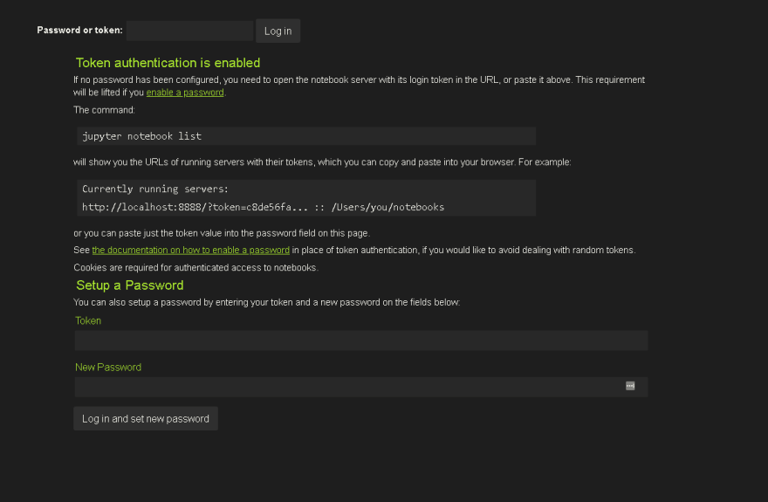Screen dimensions: 768x502
Task: Click the example localhost:8888 token URL line
Action: click(x=263, y=207)
